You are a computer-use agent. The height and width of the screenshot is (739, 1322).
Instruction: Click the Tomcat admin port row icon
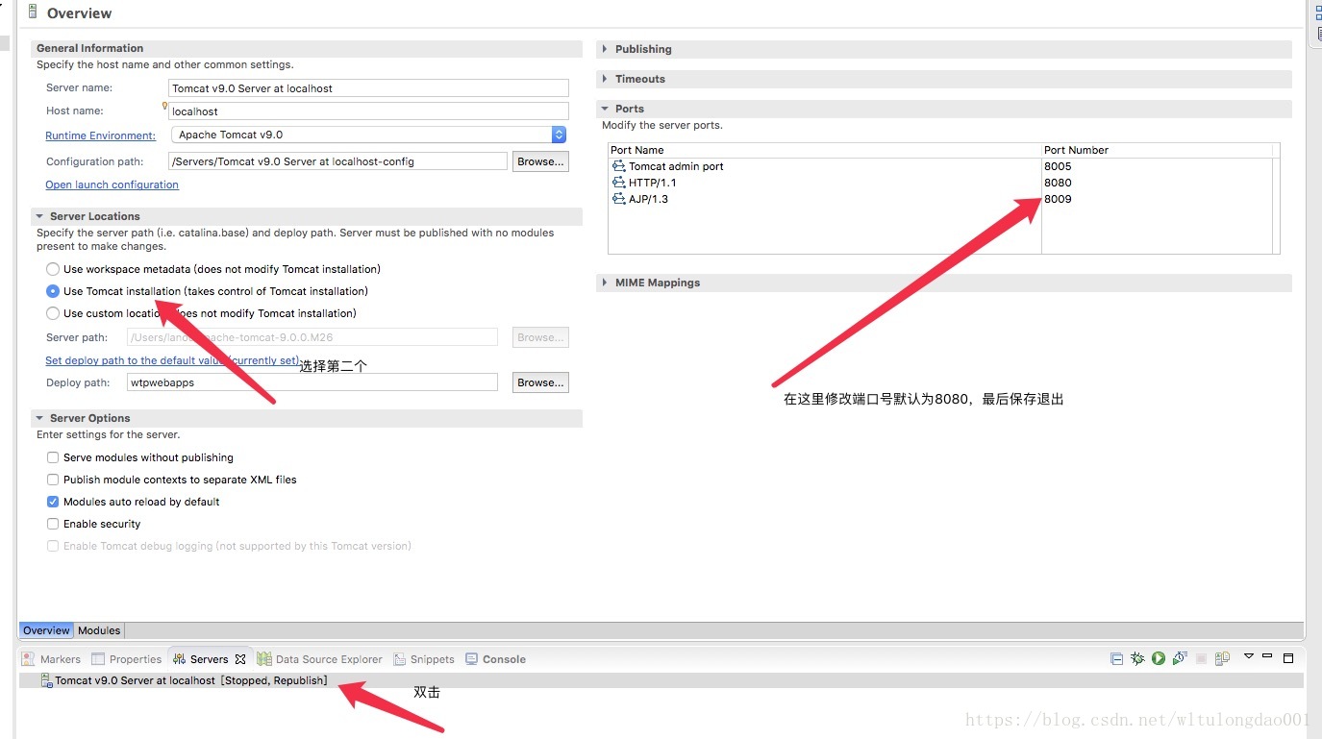point(618,166)
